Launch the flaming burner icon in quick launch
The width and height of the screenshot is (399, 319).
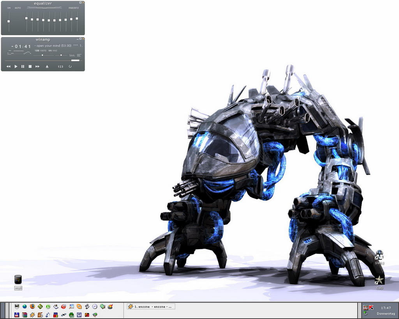[110, 307]
